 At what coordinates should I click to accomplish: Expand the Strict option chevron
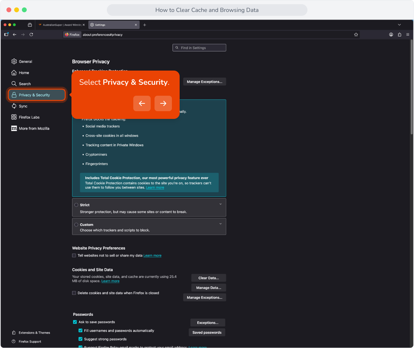pyautogui.click(x=221, y=204)
